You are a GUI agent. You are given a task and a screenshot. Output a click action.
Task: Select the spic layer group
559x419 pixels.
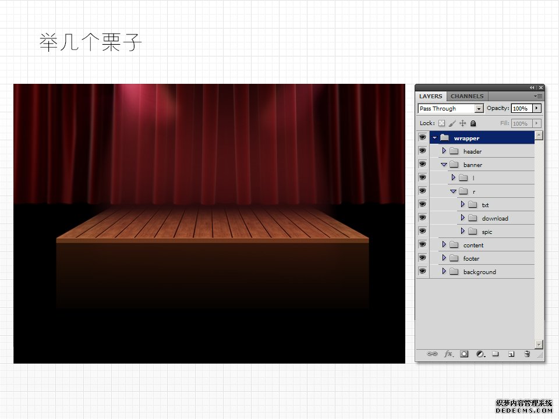[x=482, y=232]
